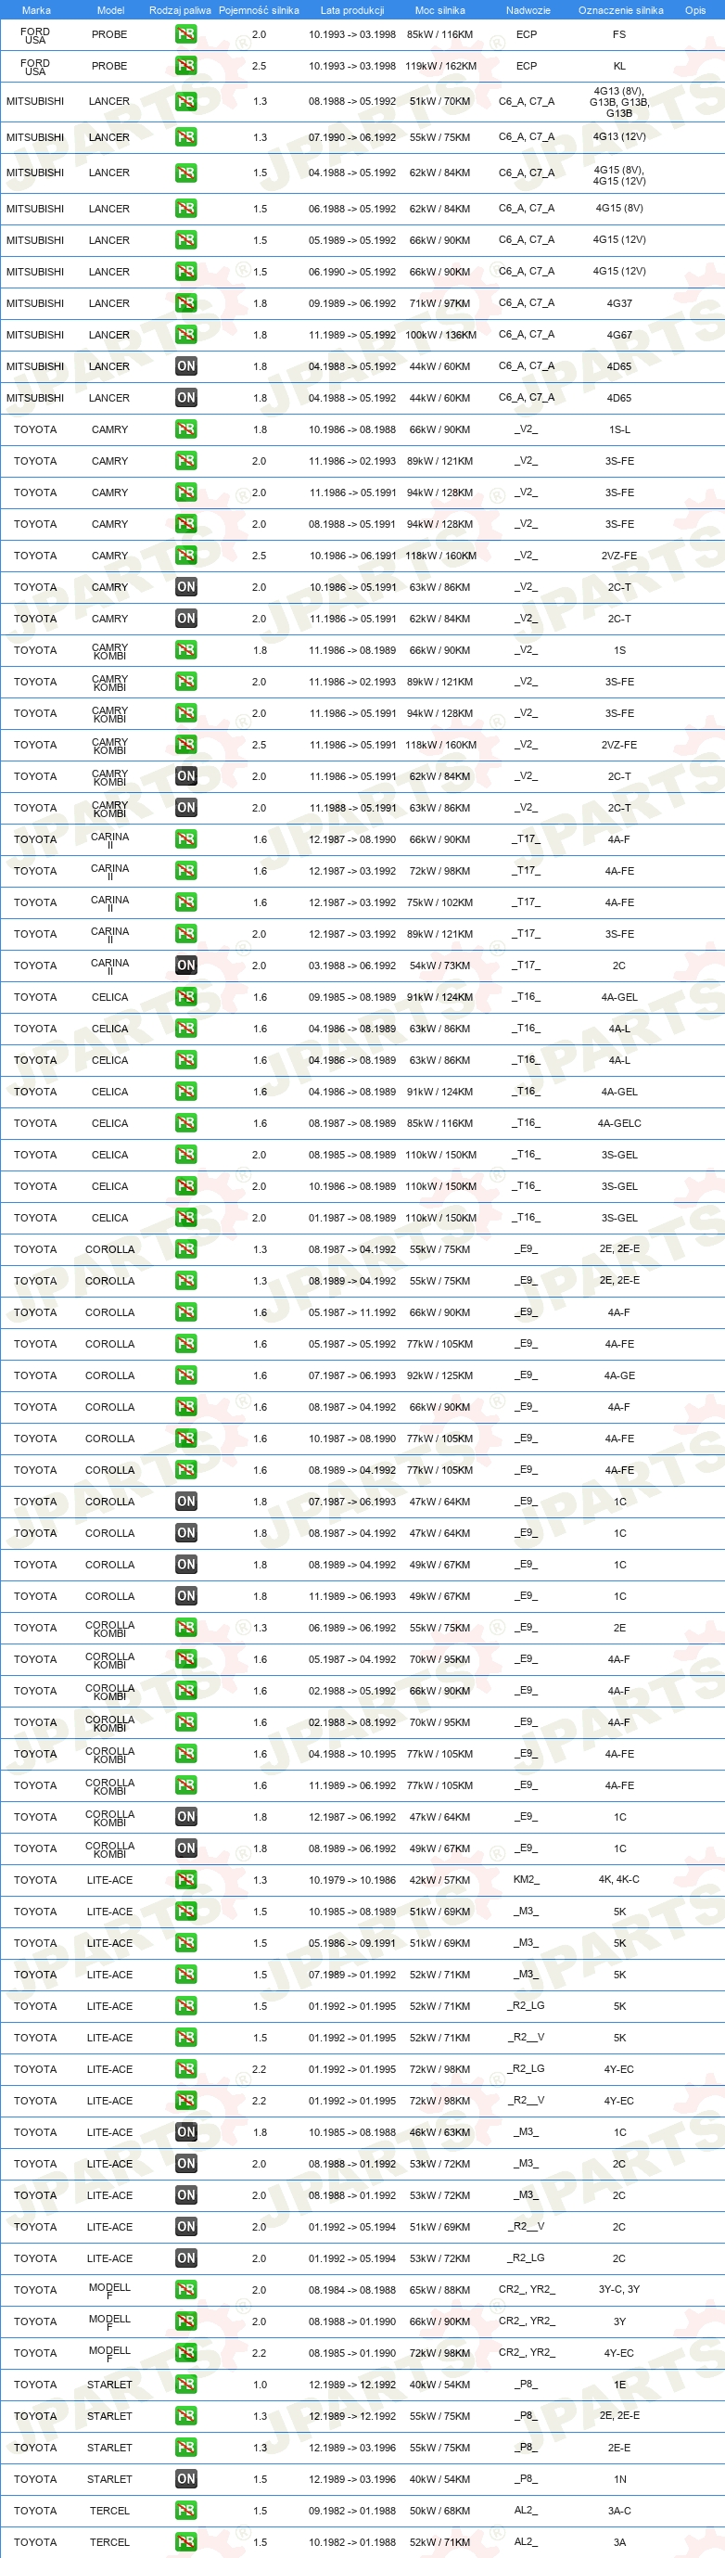Click the '50kW / 68KM' power cell

pos(440,2511)
